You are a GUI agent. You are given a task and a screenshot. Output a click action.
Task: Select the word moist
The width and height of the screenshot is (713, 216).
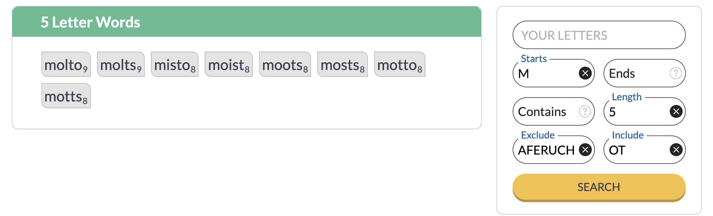[x=229, y=64]
